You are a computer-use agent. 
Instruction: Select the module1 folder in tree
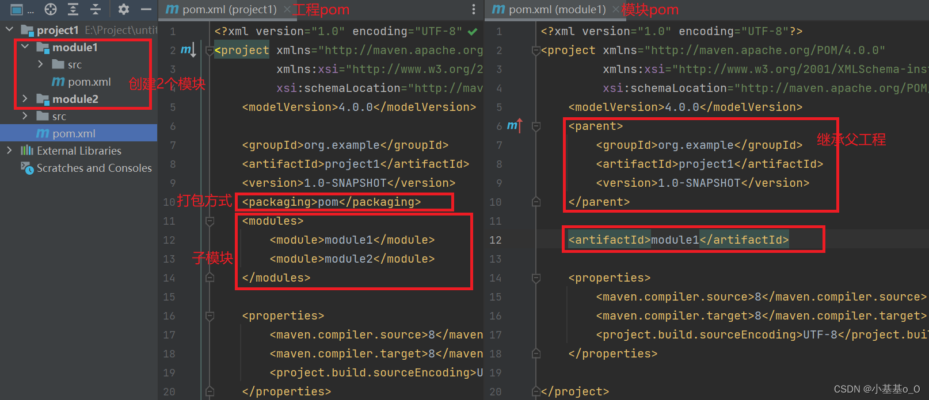point(75,47)
